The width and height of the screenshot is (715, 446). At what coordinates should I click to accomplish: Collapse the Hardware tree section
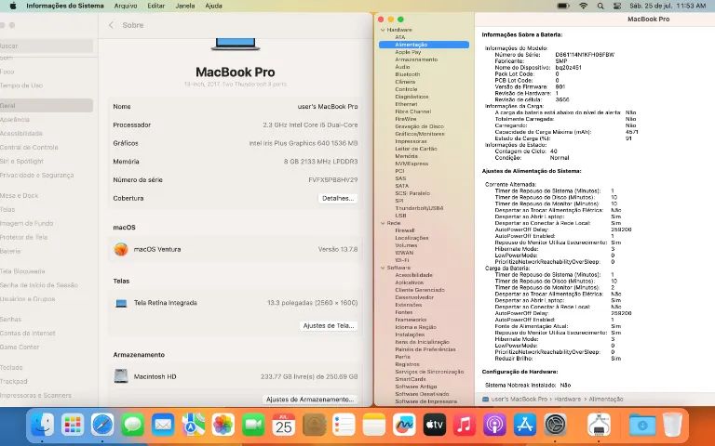click(x=383, y=30)
